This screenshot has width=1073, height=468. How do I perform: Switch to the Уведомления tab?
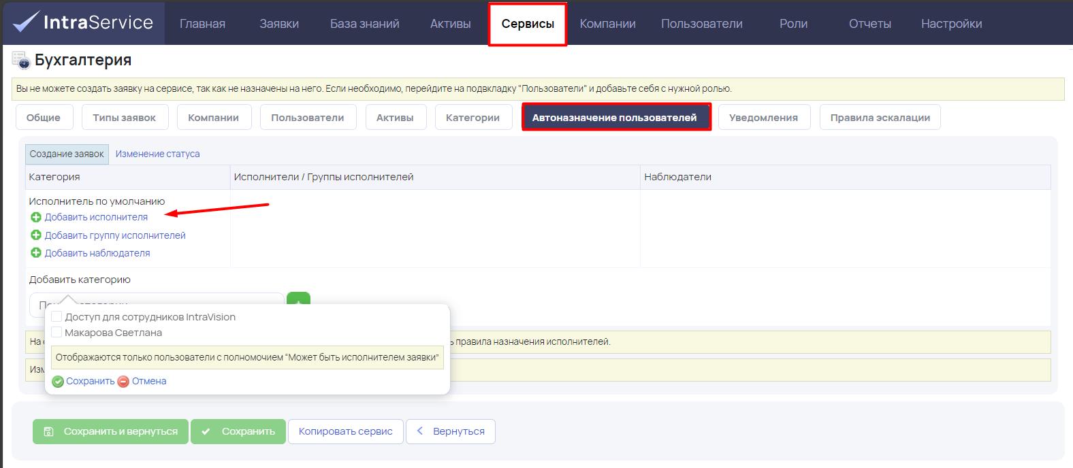pos(763,117)
